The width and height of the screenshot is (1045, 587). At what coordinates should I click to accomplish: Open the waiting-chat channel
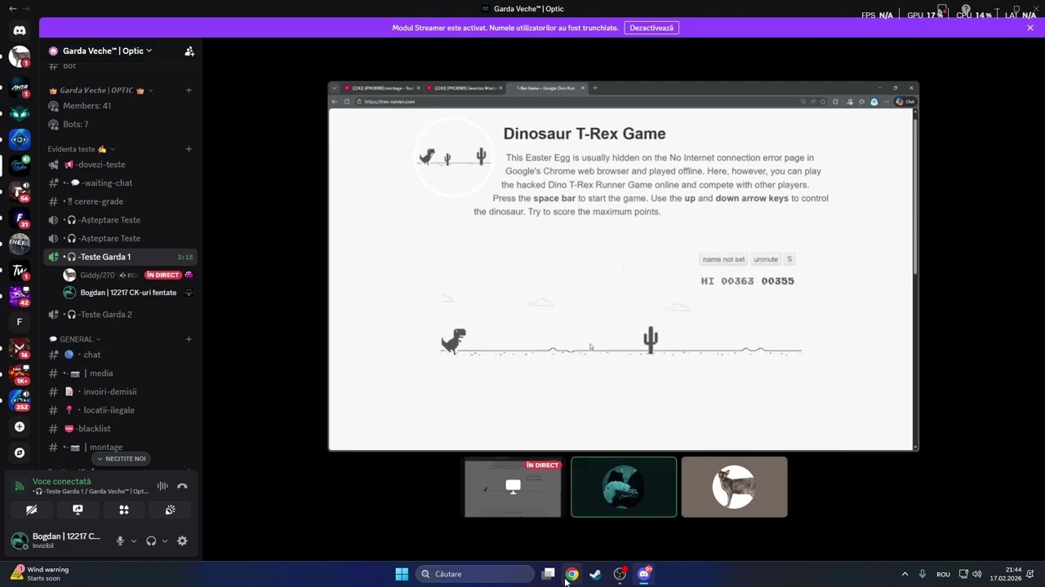coord(120,183)
